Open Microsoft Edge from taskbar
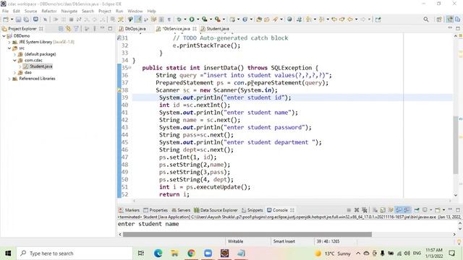Image resolution: width=463 pixels, height=260 pixels. coord(158,253)
